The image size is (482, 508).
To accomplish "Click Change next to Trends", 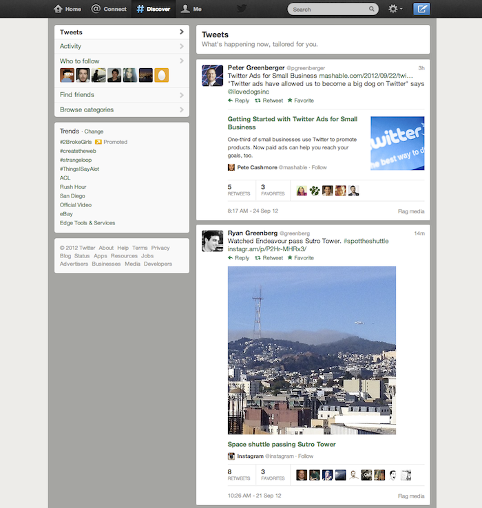I will [94, 131].
